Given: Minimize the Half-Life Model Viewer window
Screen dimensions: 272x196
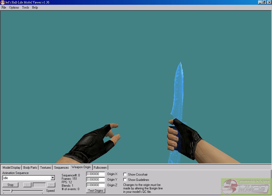Looking at the screenshot, I should [260, 2].
